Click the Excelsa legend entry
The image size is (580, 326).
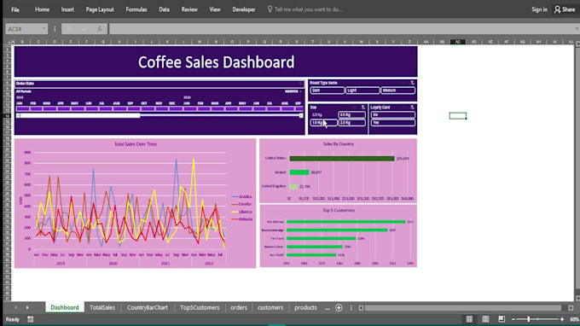pyautogui.click(x=241, y=204)
